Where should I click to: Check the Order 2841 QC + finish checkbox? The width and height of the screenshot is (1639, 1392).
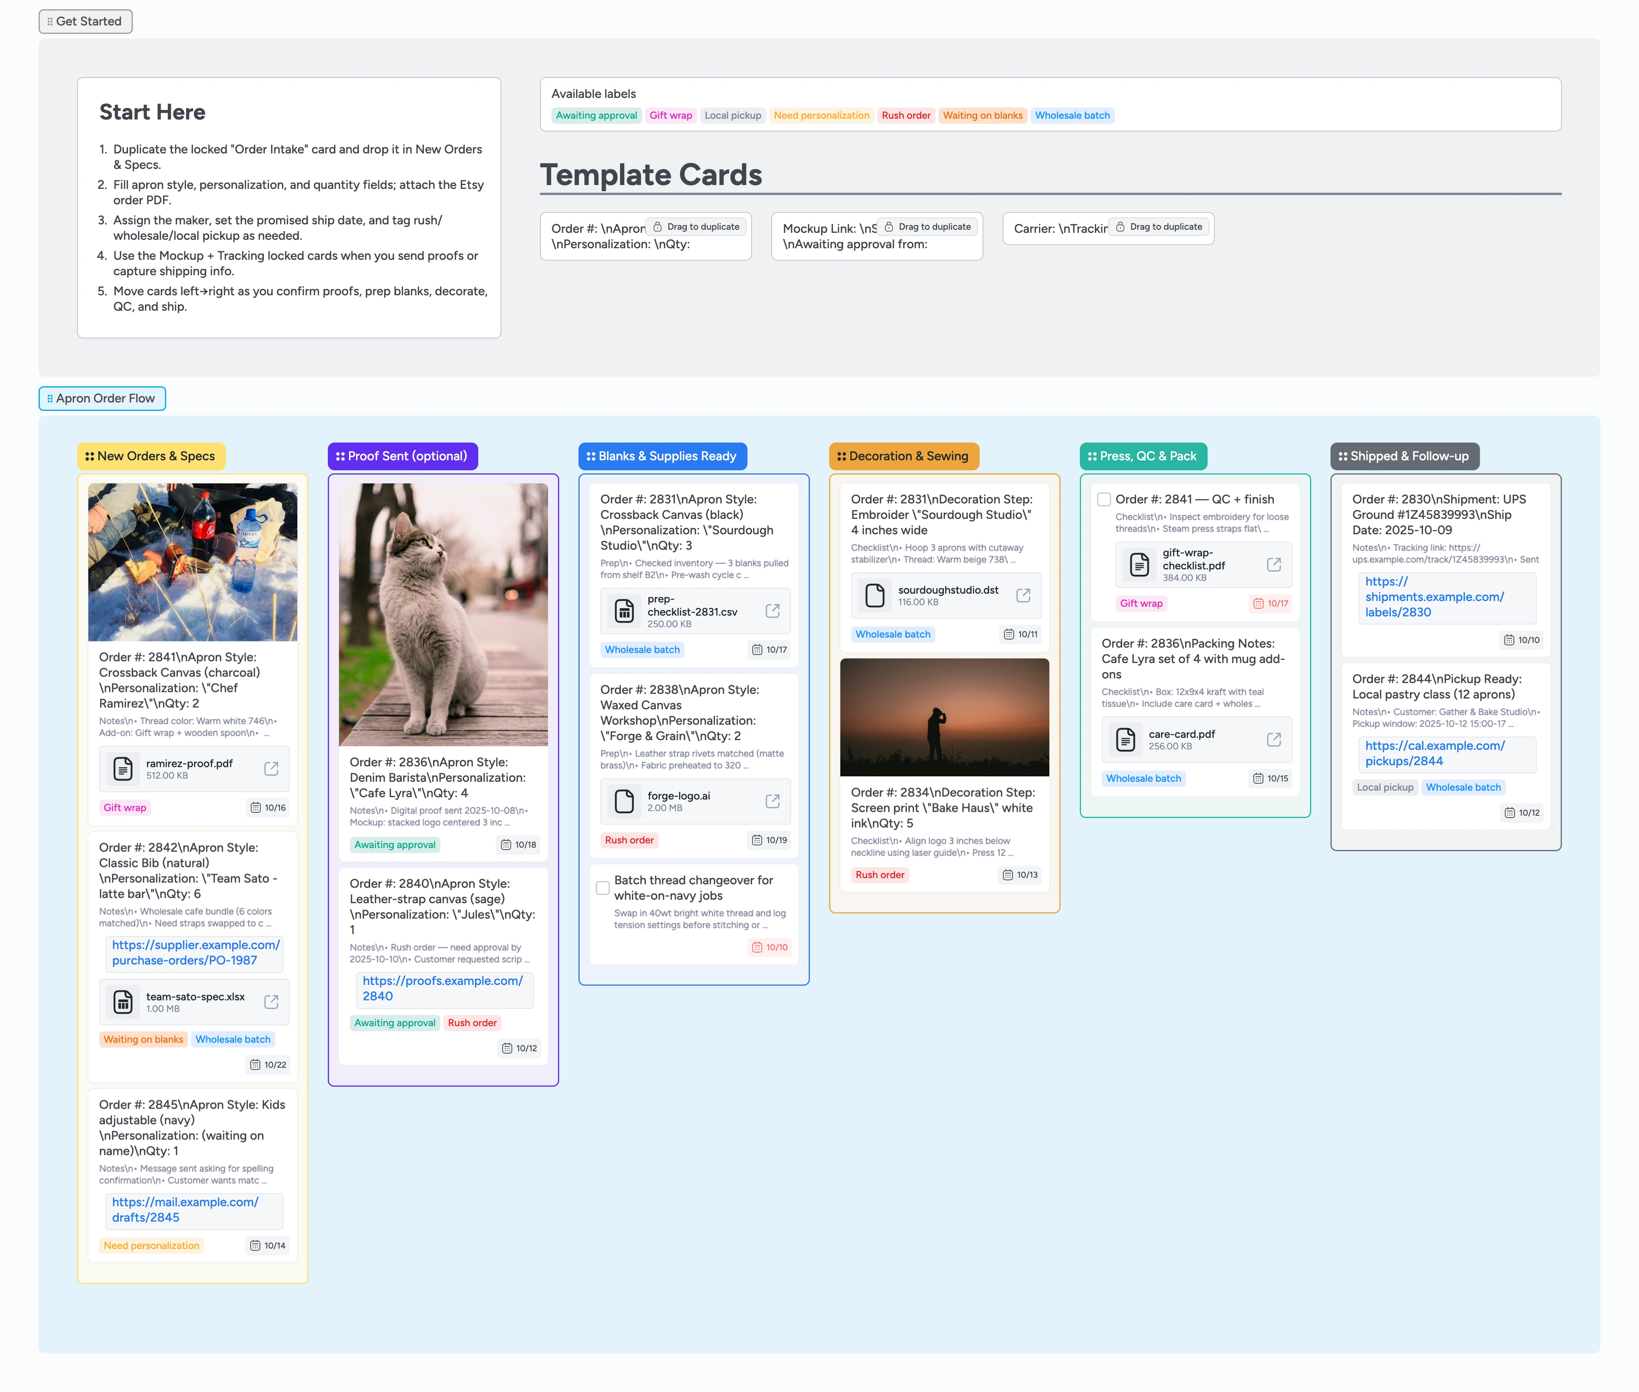click(x=1104, y=500)
